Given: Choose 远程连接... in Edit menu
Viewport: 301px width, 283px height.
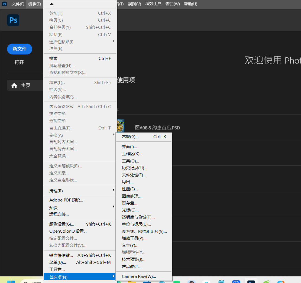Looking at the screenshot, I should click(80, 214).
